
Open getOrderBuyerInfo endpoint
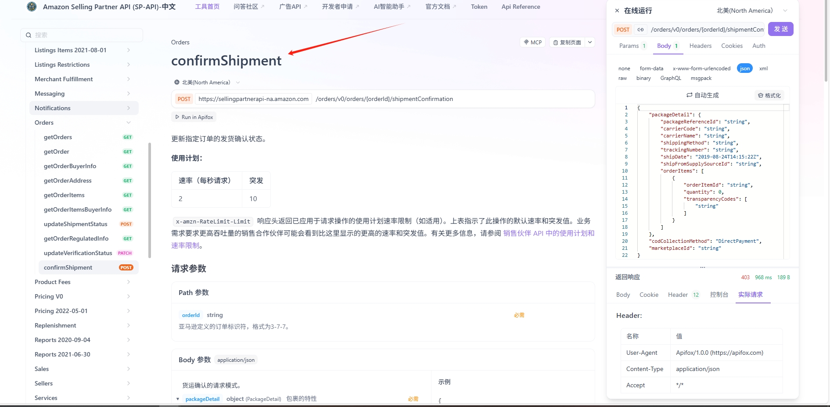pos(88,166)
